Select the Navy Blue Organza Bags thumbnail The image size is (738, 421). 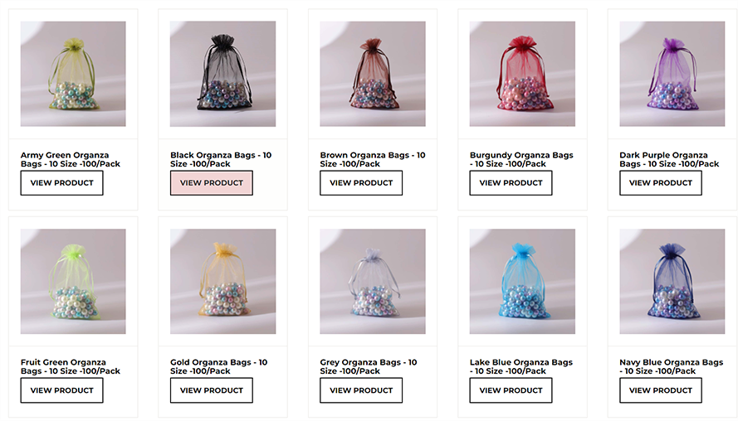pos(672,282)
